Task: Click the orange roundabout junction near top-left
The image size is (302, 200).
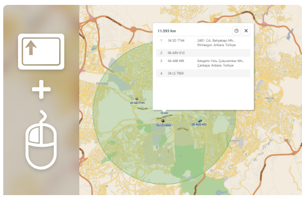Action: click(x=133, y=29)
